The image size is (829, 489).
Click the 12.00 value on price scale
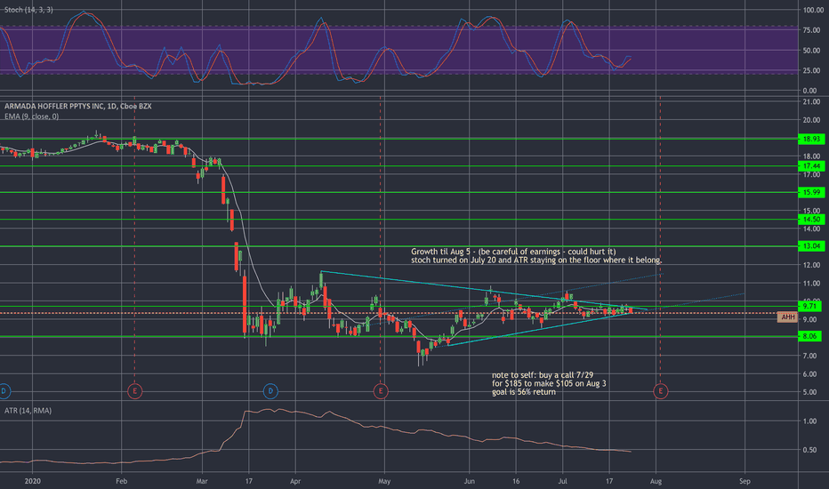811,265
